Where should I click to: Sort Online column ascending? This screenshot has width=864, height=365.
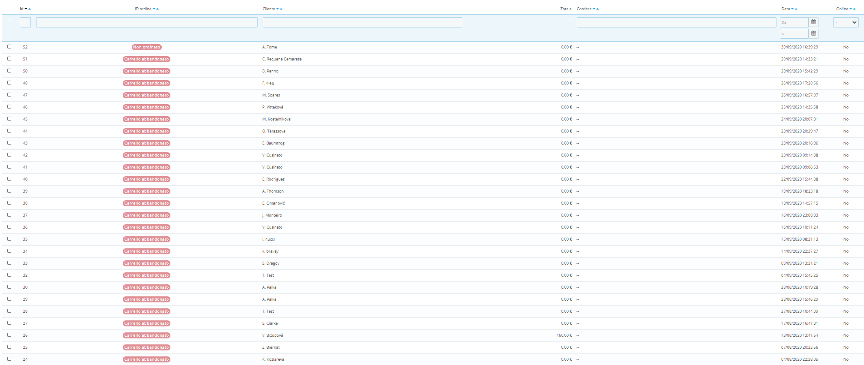(854, 9)
